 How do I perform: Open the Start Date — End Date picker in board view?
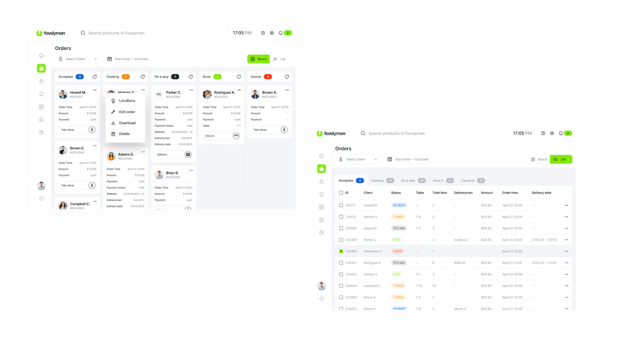128,59
